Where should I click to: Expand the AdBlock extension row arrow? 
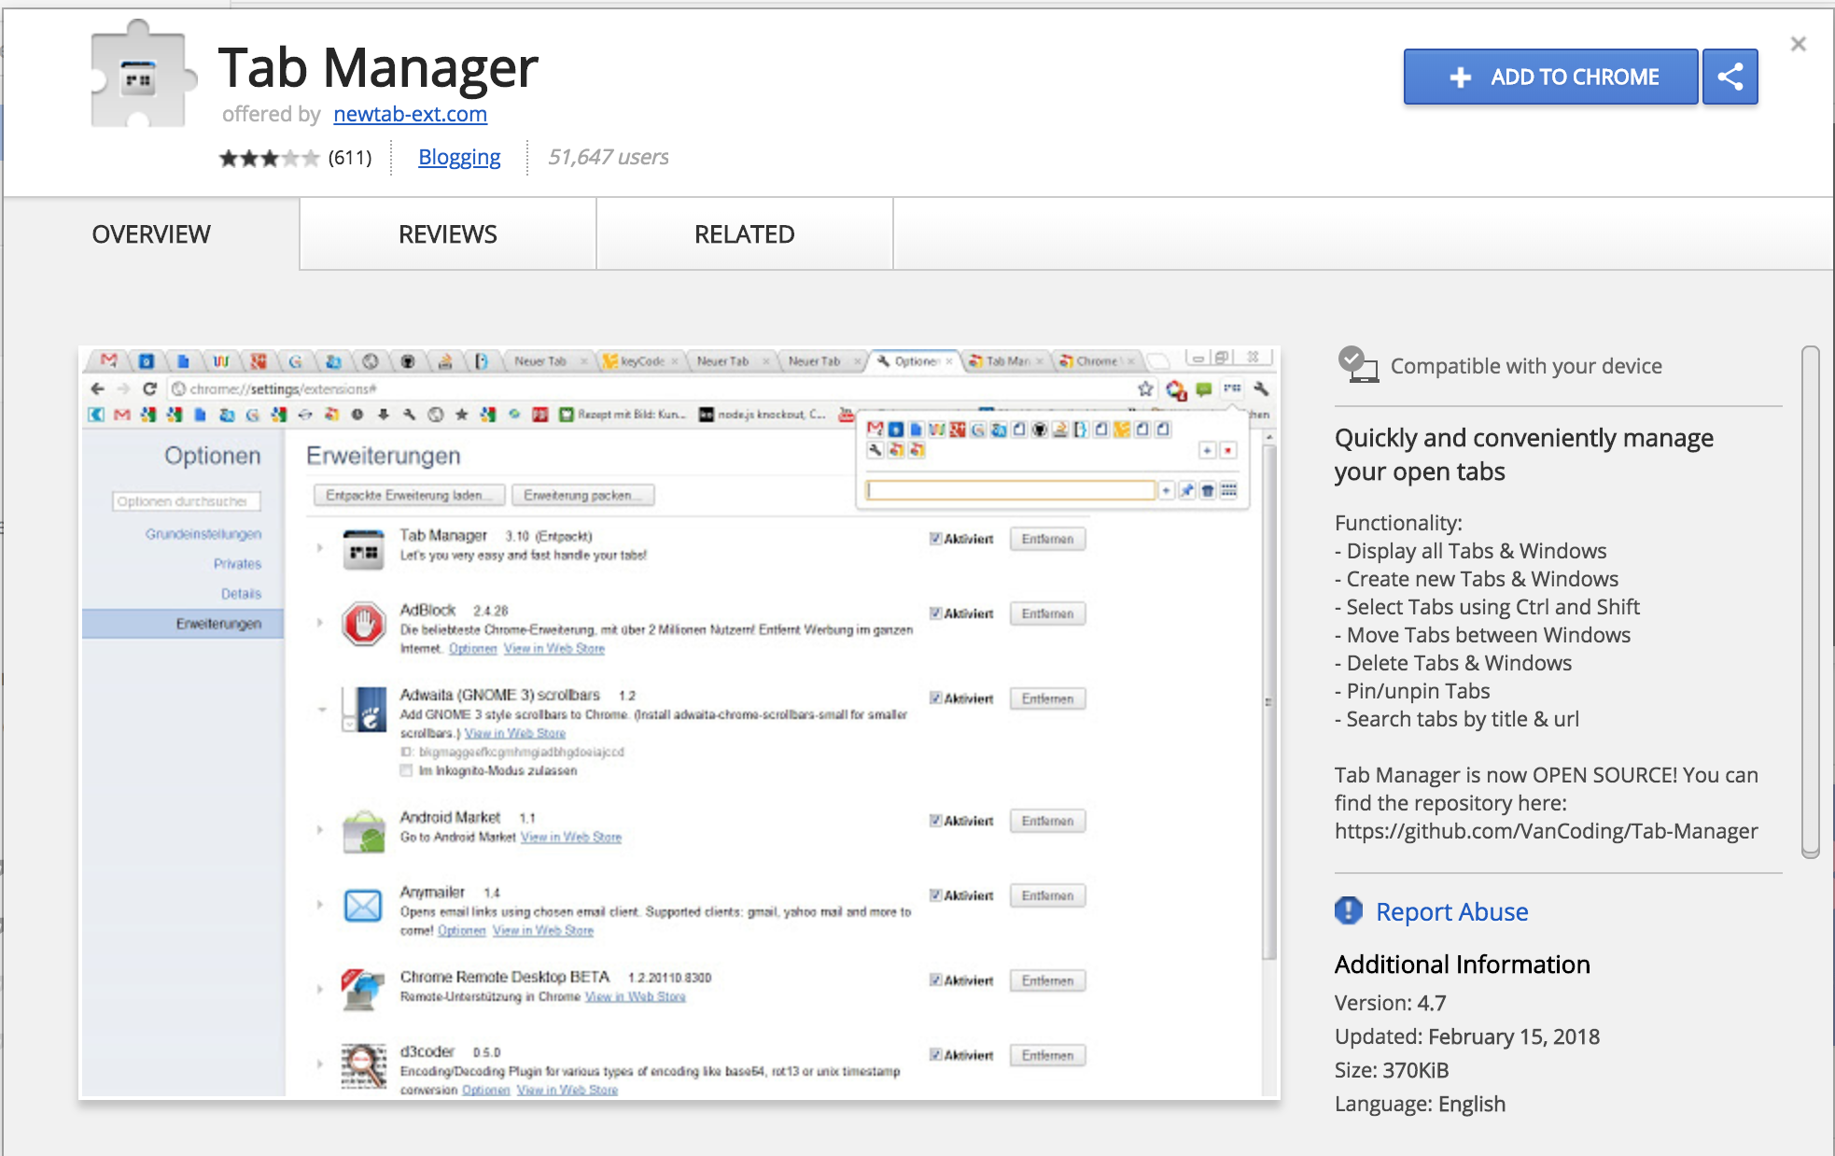pos(320,622)
